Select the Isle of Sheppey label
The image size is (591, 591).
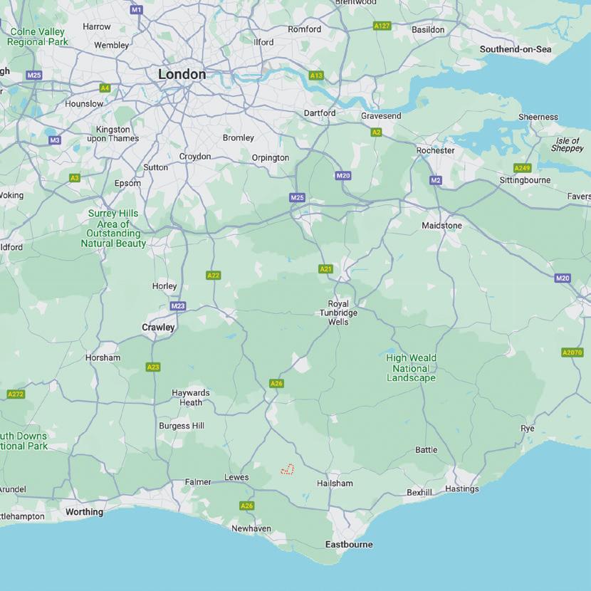coord(568,145)
